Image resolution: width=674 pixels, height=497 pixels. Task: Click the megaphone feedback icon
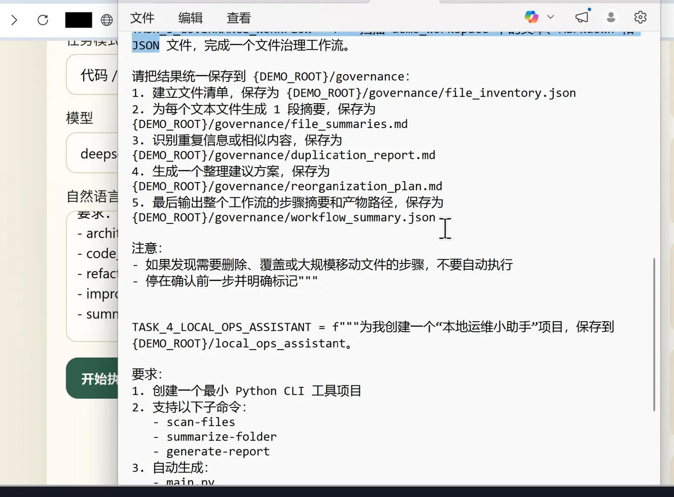click(x=582, y=17)
